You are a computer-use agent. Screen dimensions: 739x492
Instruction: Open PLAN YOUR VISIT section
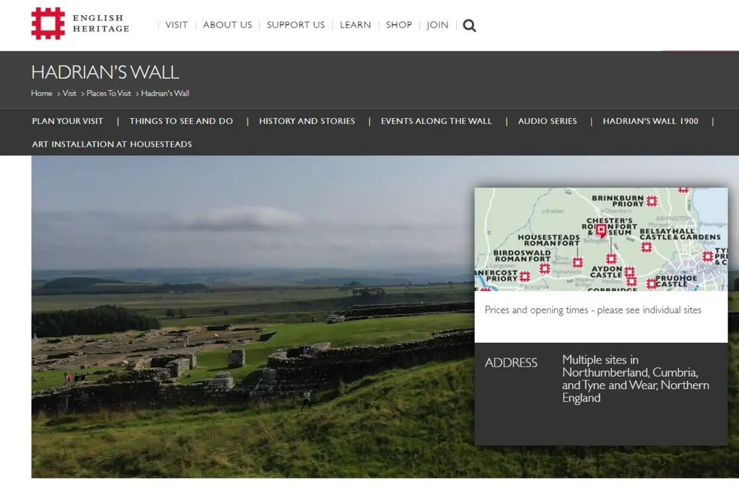click(67, 121)
